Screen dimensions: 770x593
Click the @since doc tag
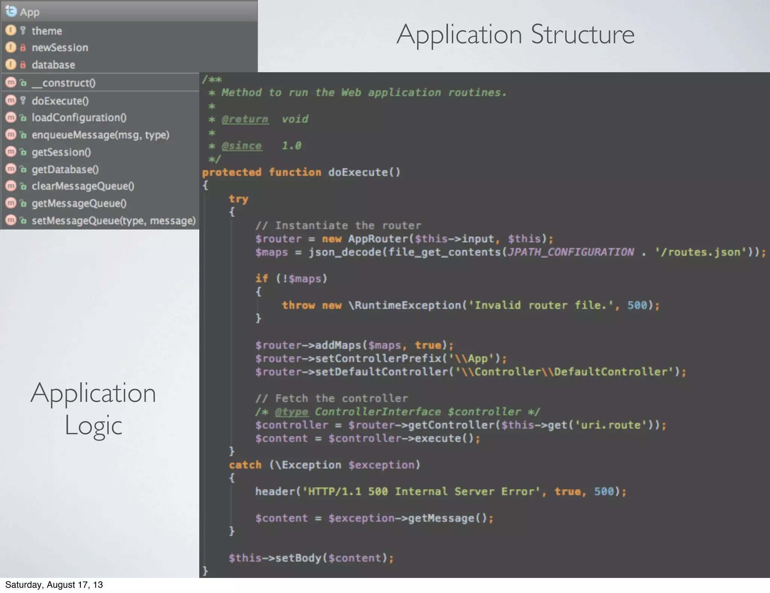pyautogui.click(x=241, y=146)
